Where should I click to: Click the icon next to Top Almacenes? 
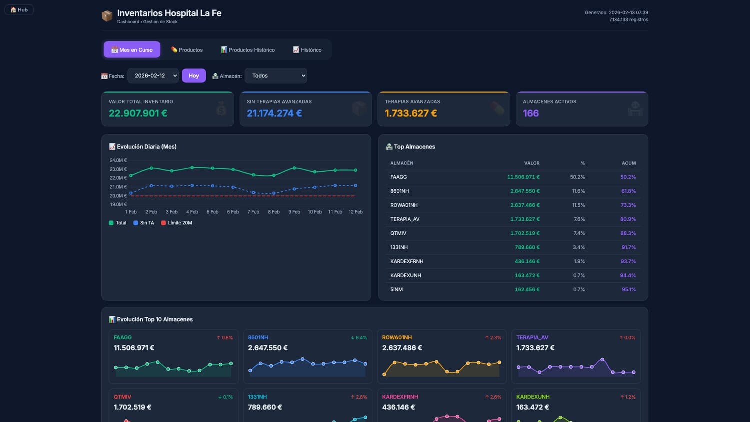[x=389, y=147]
